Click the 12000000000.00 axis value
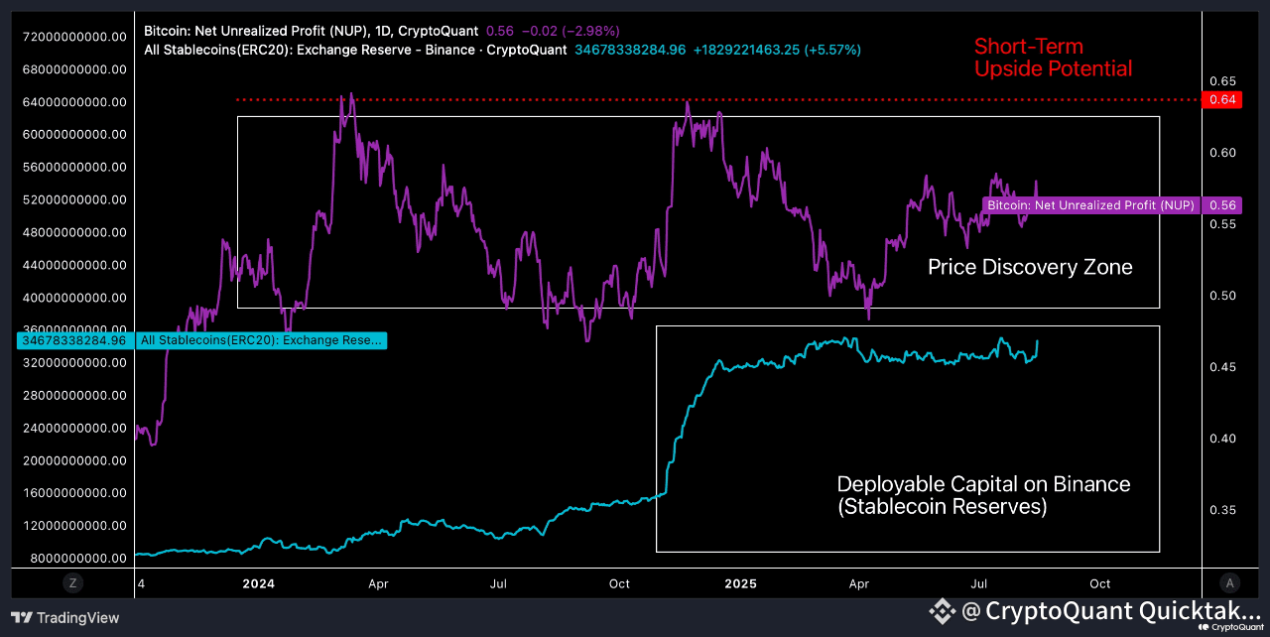This screenshot has height=637, width=1270. coord(73,526)
